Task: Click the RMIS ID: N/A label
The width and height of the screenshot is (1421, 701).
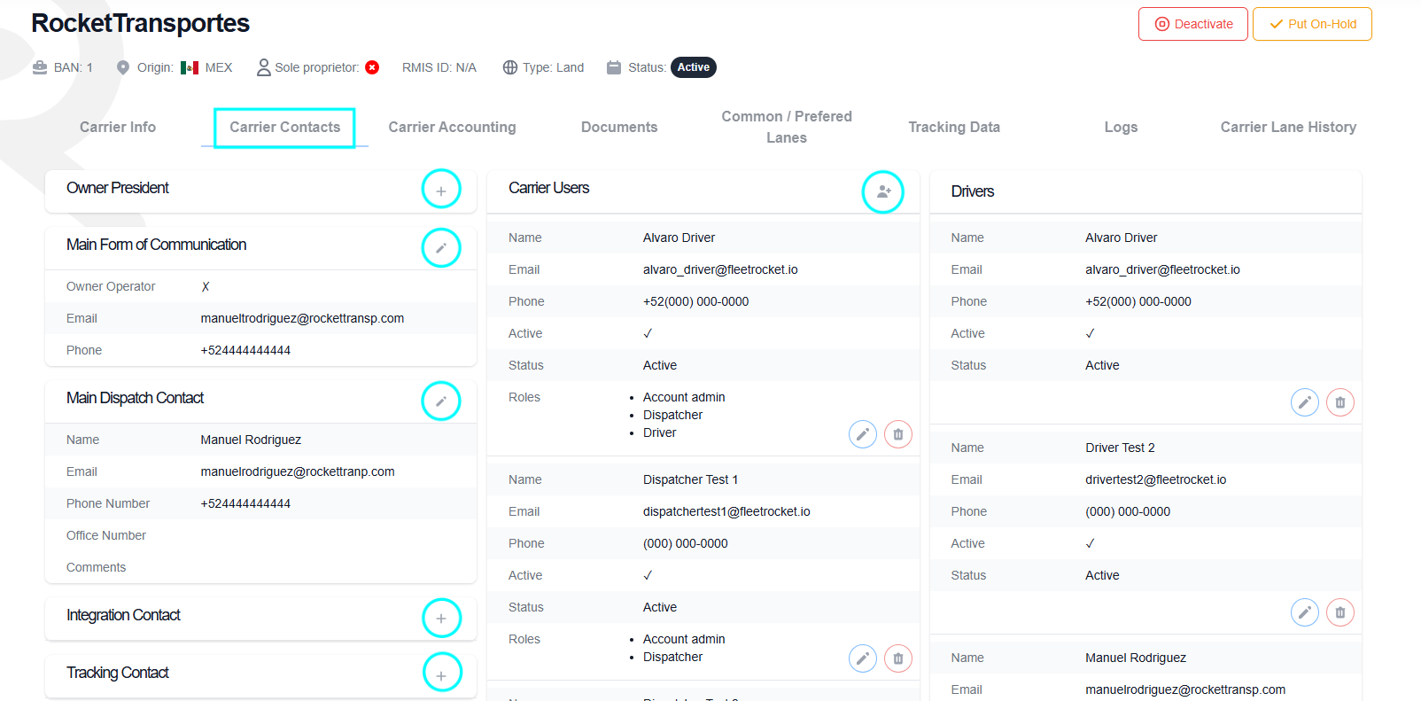Action: [x=439, y=67]
